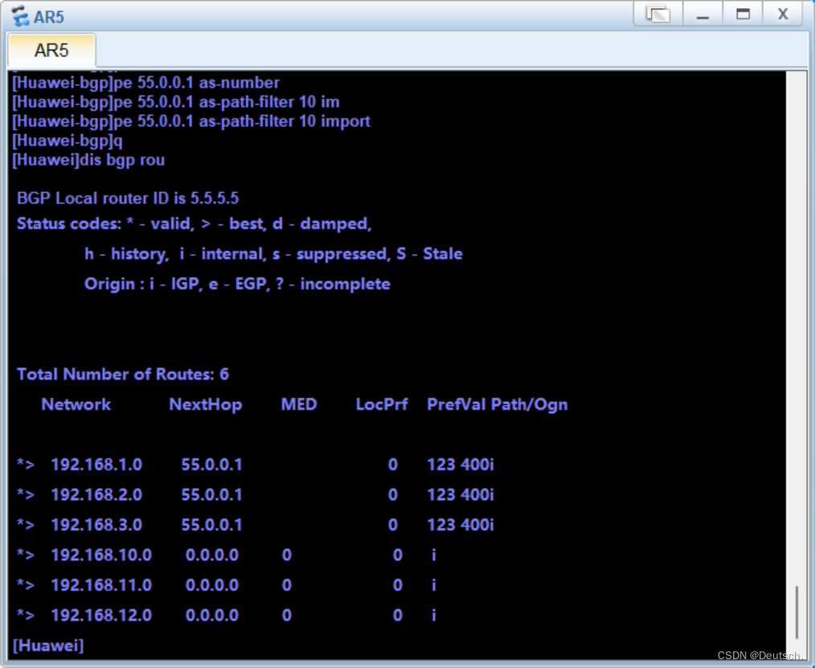Click the Total Number of Routes: 6 line

pyautogui.click(x=123, y=375)
